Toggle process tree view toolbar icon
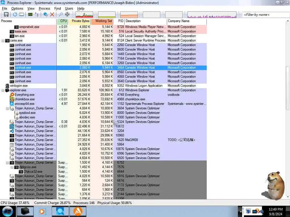The image size is (290, 217). coord(37,14)
